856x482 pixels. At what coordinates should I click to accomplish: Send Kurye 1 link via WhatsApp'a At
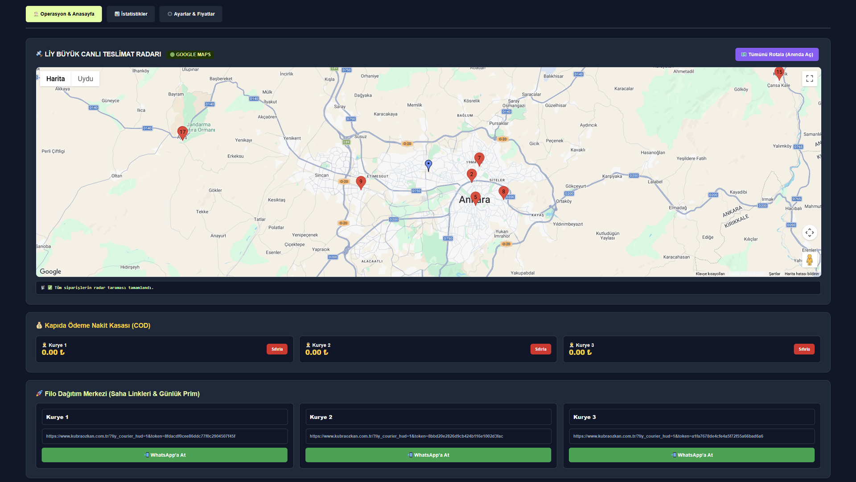click(165, 455)
